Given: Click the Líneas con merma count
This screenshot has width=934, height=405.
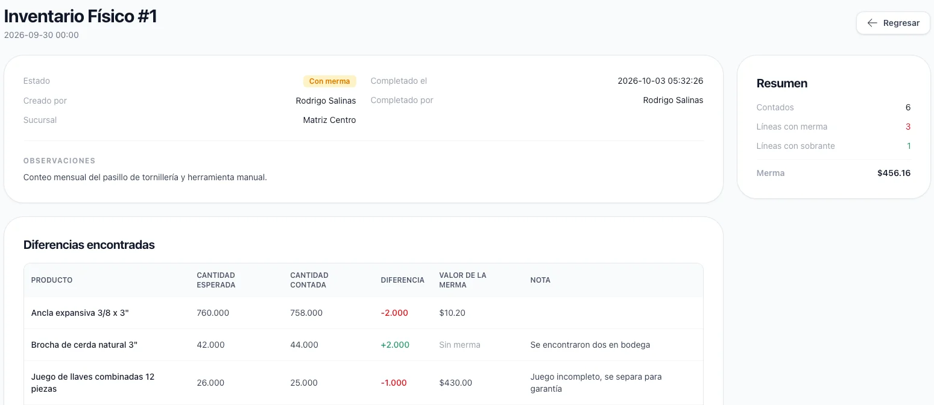Looking at the screenshot, I should point(908,127).
